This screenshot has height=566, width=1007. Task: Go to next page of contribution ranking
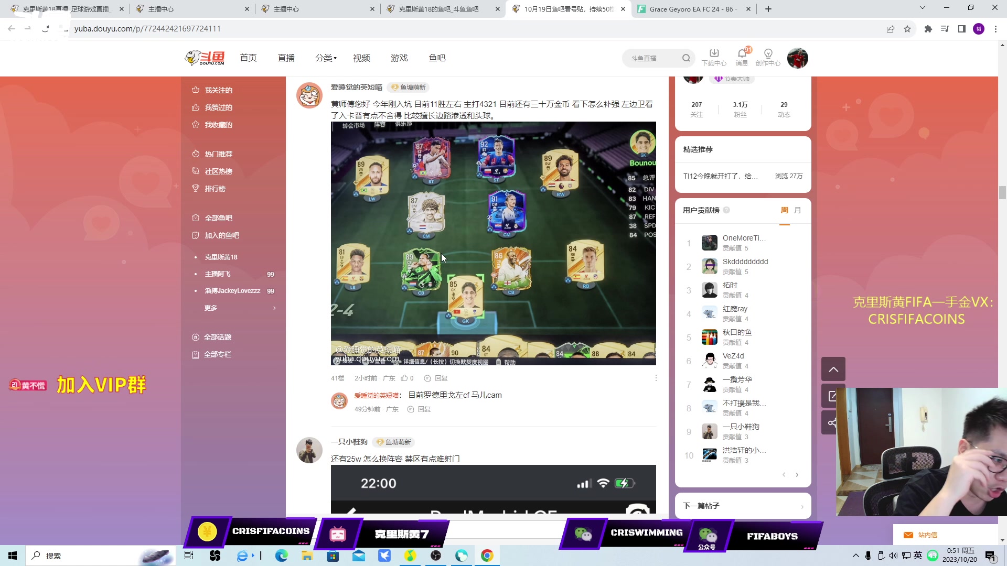click(x=797, y=475)
